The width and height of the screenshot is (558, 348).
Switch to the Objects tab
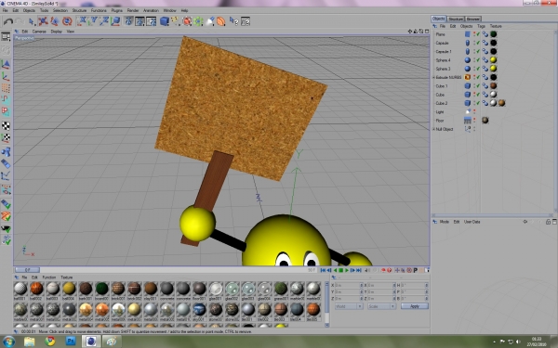tap(438, 19)
